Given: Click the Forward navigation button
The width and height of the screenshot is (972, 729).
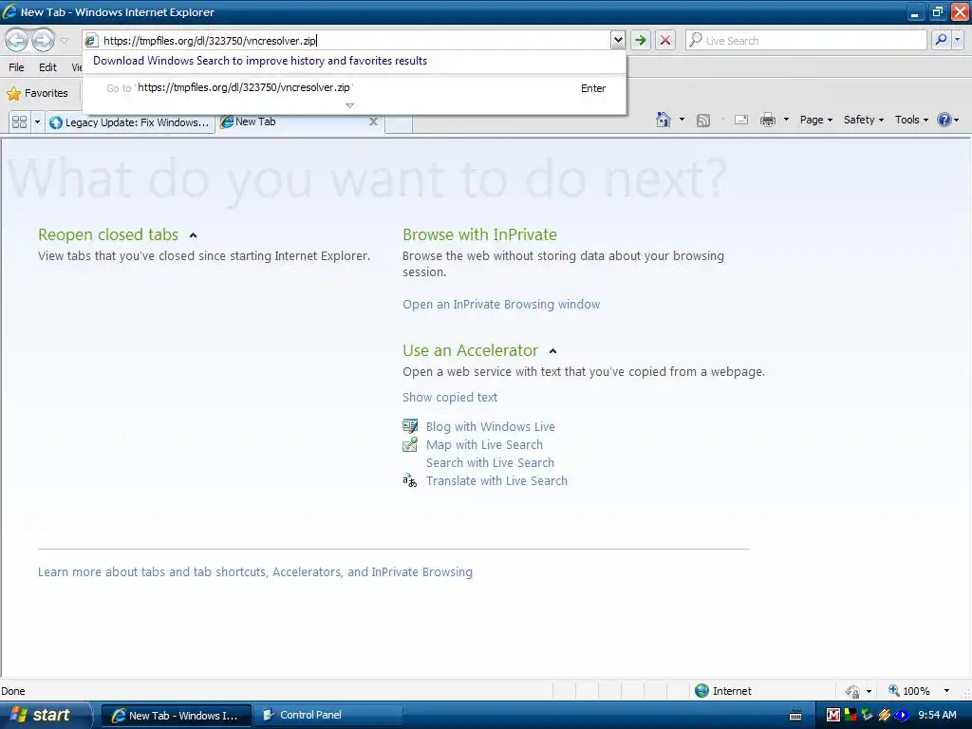Looking at the screenshot, I should [x=43, y=40].
